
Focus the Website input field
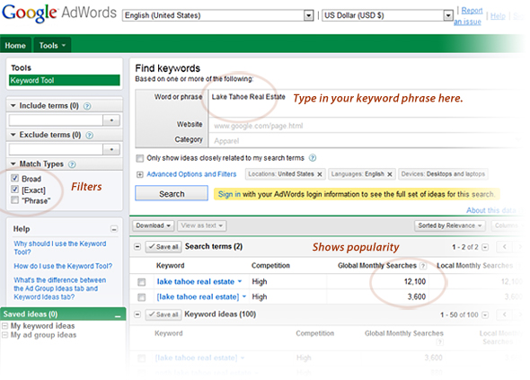tap(365, 126)
